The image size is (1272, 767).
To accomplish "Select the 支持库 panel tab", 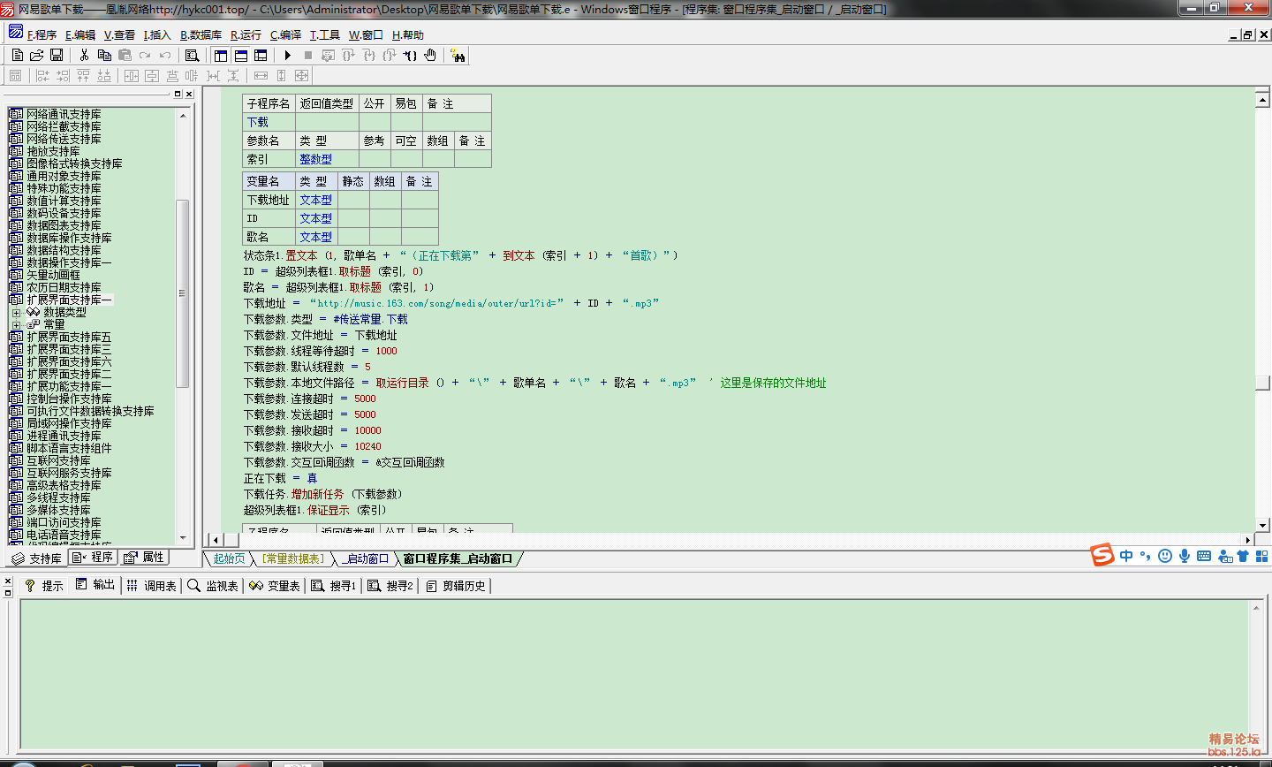I will pos(37,558).
